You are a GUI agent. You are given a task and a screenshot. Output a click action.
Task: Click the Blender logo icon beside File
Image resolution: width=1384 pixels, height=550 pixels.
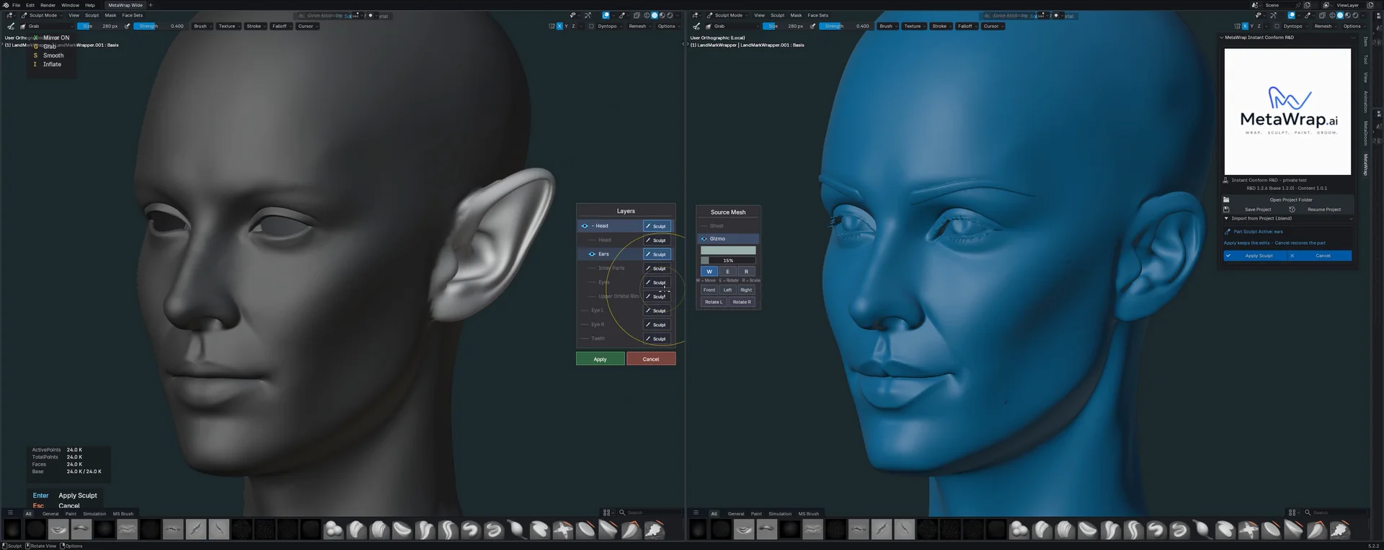click(x=6, y=5)
